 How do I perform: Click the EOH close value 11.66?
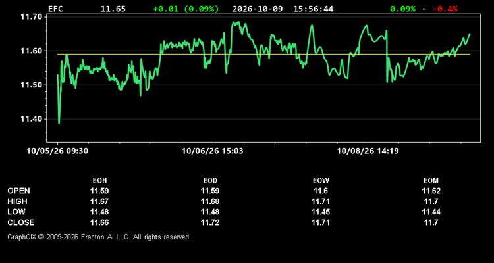[x=99, y=222]
